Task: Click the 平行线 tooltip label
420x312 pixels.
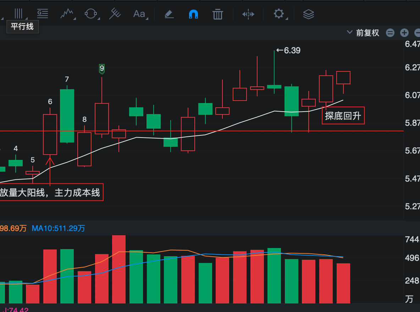Action: coord(22,27)
